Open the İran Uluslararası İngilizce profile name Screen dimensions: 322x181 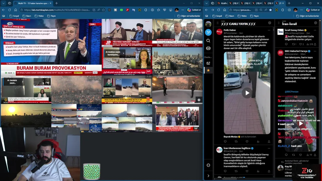click(237, 148)
